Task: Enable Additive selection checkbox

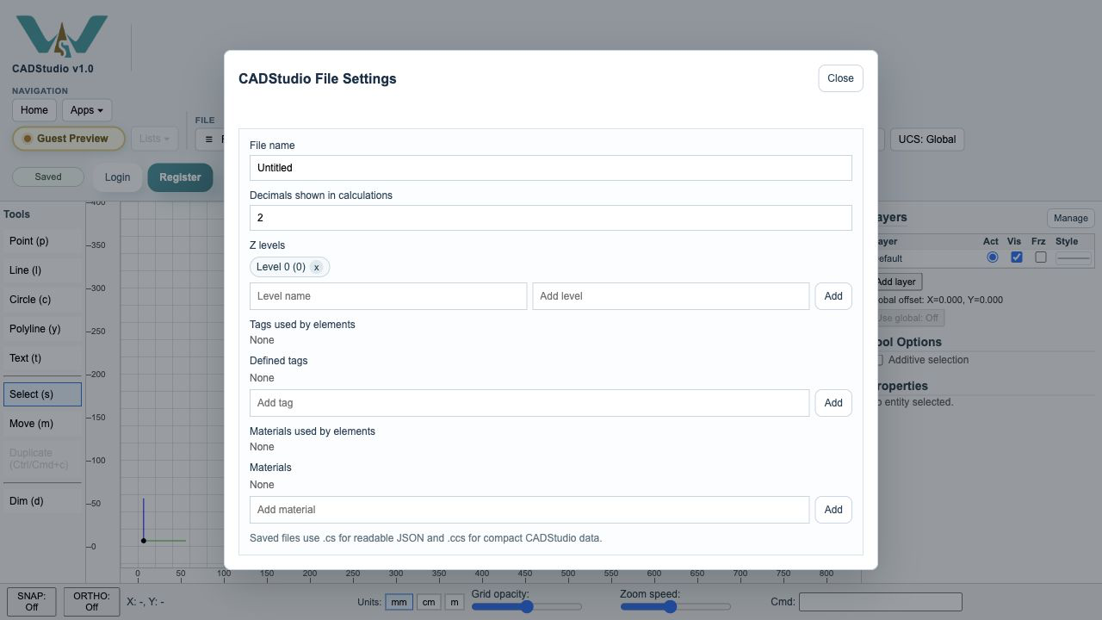Action: (x=878, y=360)
